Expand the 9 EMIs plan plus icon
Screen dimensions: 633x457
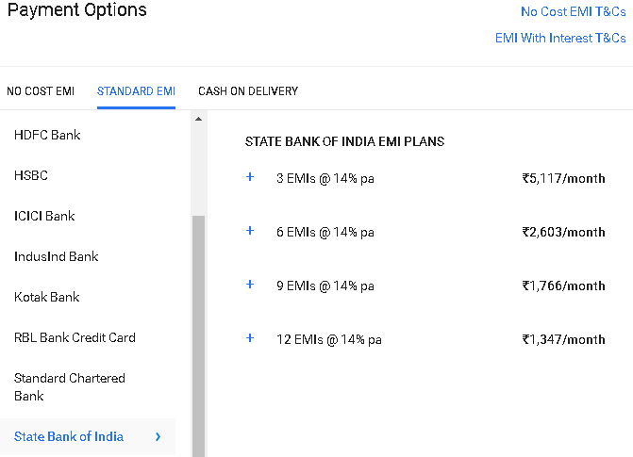click(250, 285)
